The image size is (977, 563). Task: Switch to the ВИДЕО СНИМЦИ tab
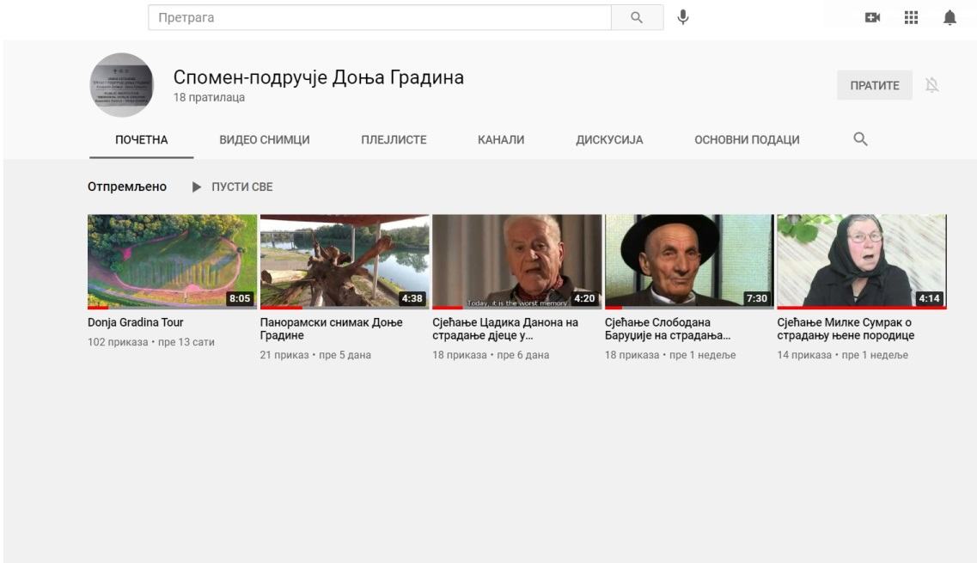[x=265, y=140]
